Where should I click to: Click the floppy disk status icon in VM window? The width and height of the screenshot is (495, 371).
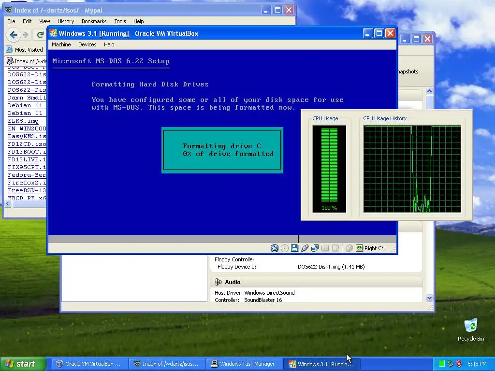pyautogui.click(x=294, y=248)
